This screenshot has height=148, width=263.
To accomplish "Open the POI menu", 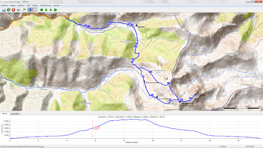I will 28,5.
